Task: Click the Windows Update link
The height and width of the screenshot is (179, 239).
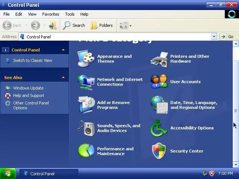Action: pos(28,88)
